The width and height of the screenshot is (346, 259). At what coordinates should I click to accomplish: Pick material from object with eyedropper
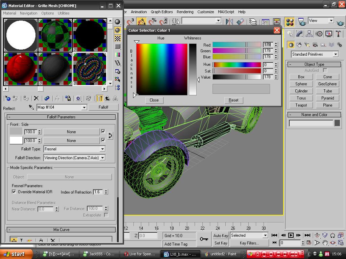(x=31, y=107)
